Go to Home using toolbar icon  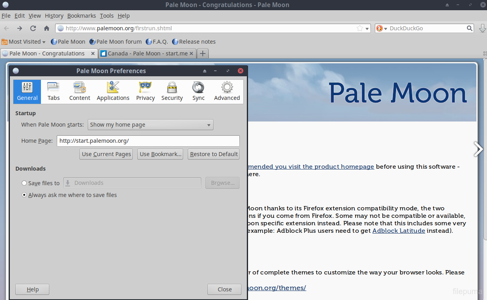46,28
